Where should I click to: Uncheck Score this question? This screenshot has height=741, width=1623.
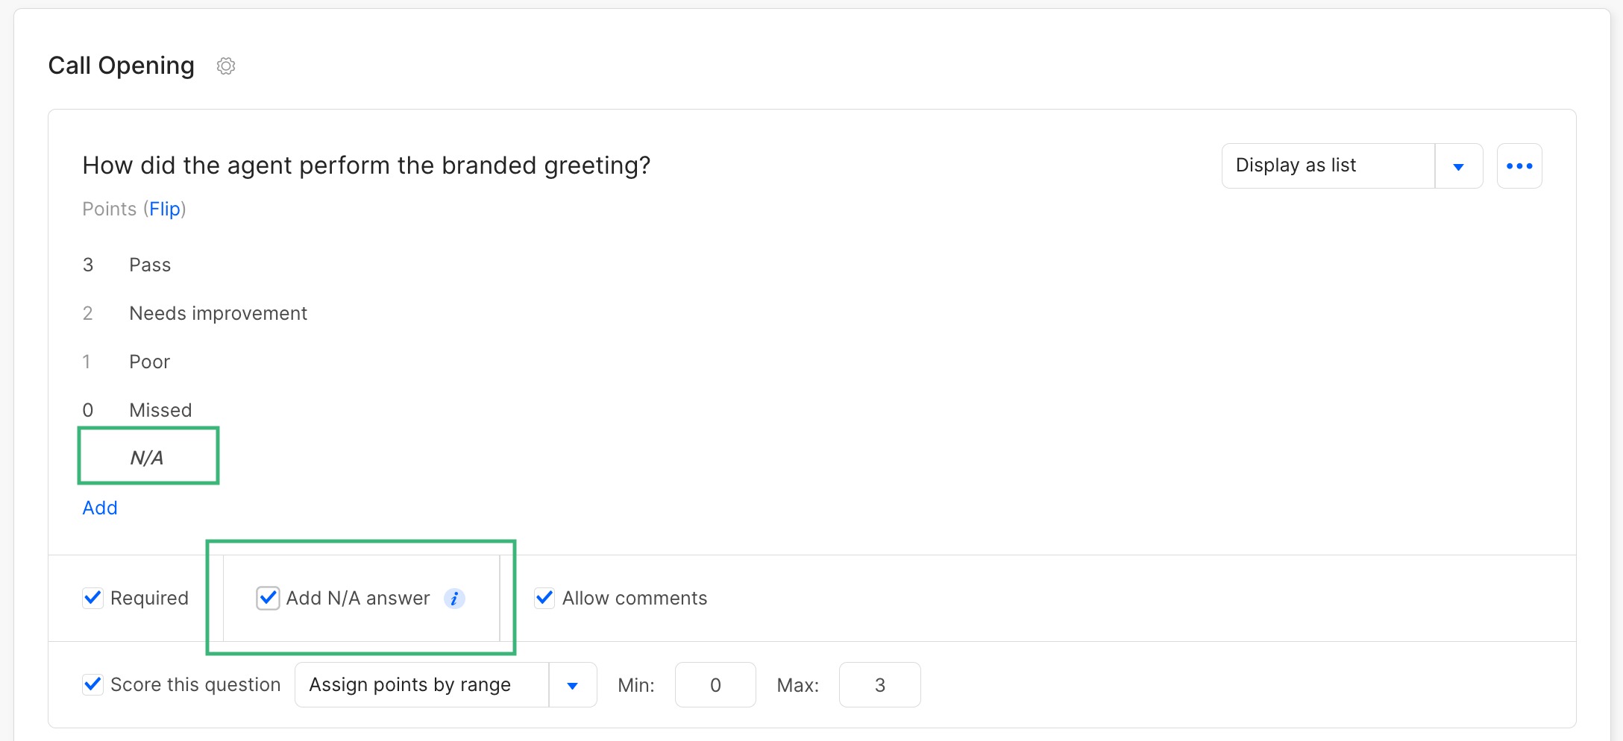point(93,684)
